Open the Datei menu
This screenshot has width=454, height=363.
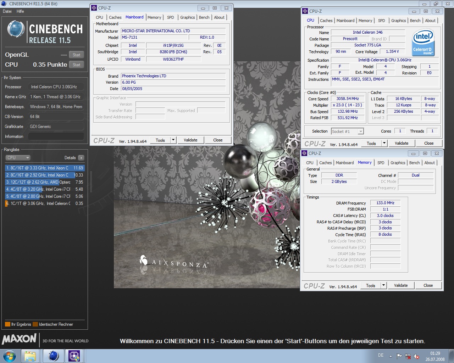7,11
